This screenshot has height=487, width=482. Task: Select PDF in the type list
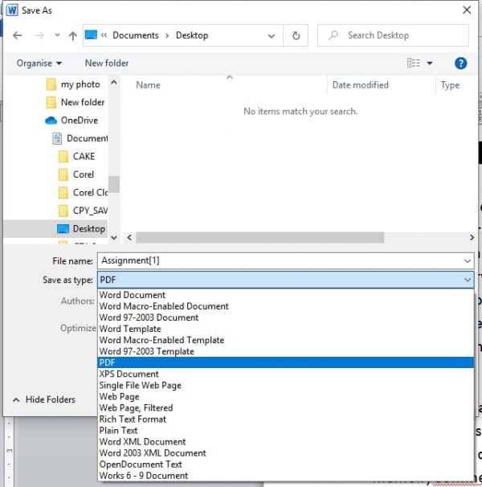pos(286,362)
